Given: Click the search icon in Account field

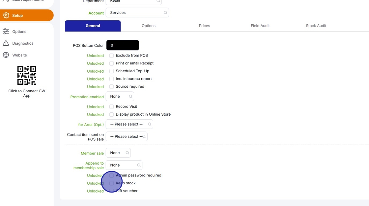Looking at the screenshot, I should point(165,13).
